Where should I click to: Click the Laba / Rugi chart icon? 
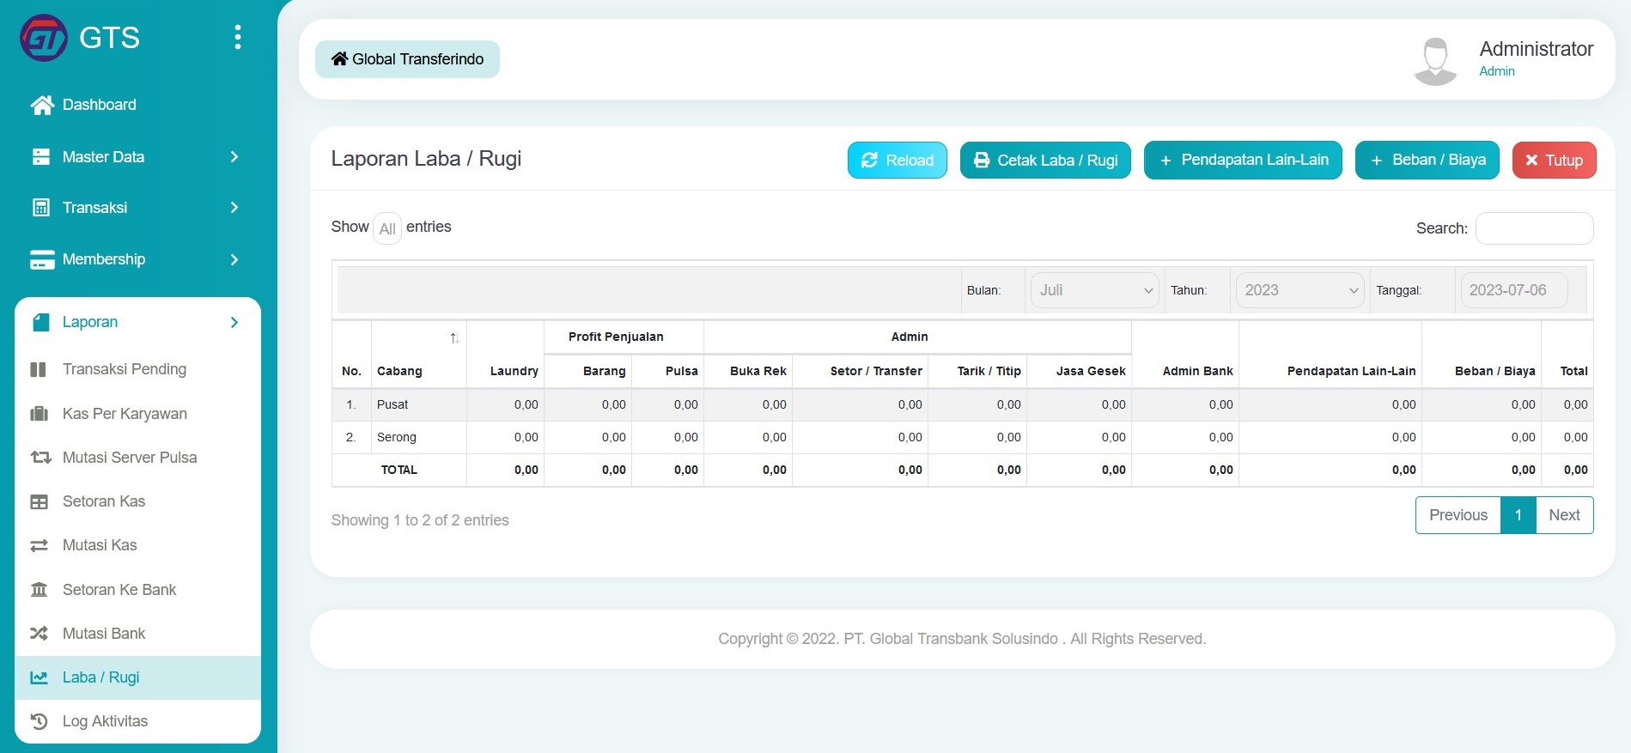coord(39,677)
